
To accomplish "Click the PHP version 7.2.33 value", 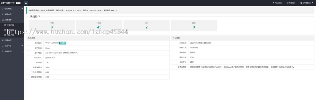I will click(48, 62).
